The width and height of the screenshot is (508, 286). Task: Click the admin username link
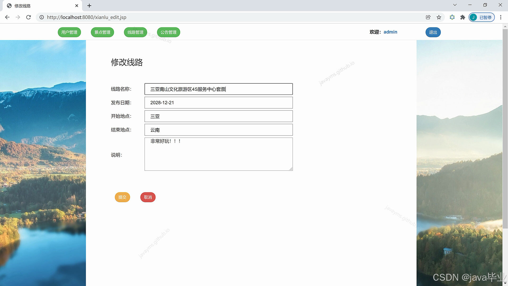(390, 32)
